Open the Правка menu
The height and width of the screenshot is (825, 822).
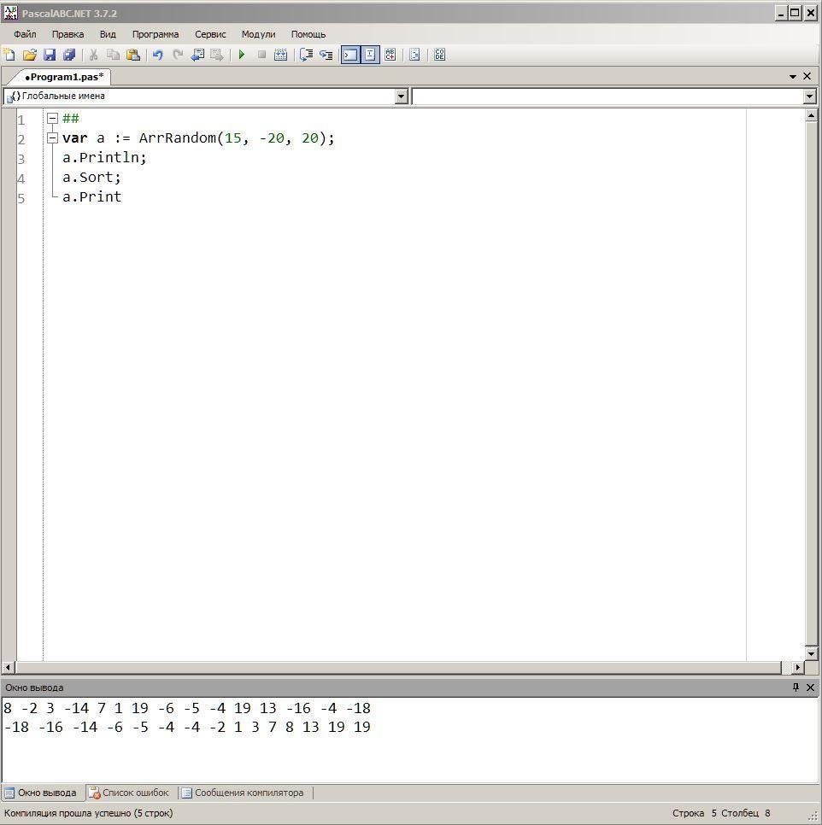coord(68,34)
